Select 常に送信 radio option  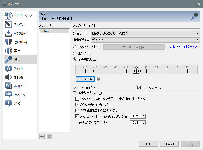[x=75, y=53]
